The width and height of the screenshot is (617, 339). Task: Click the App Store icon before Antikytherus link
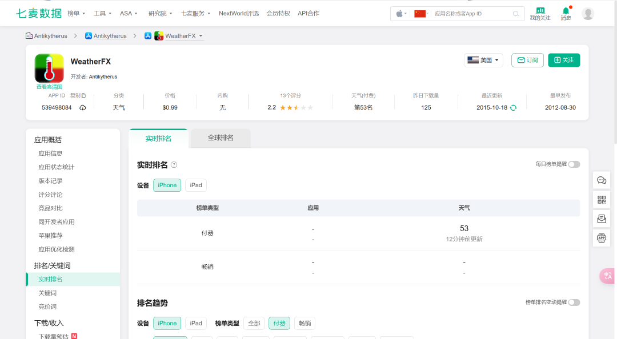pyautogui.click(x=89, y=36)
